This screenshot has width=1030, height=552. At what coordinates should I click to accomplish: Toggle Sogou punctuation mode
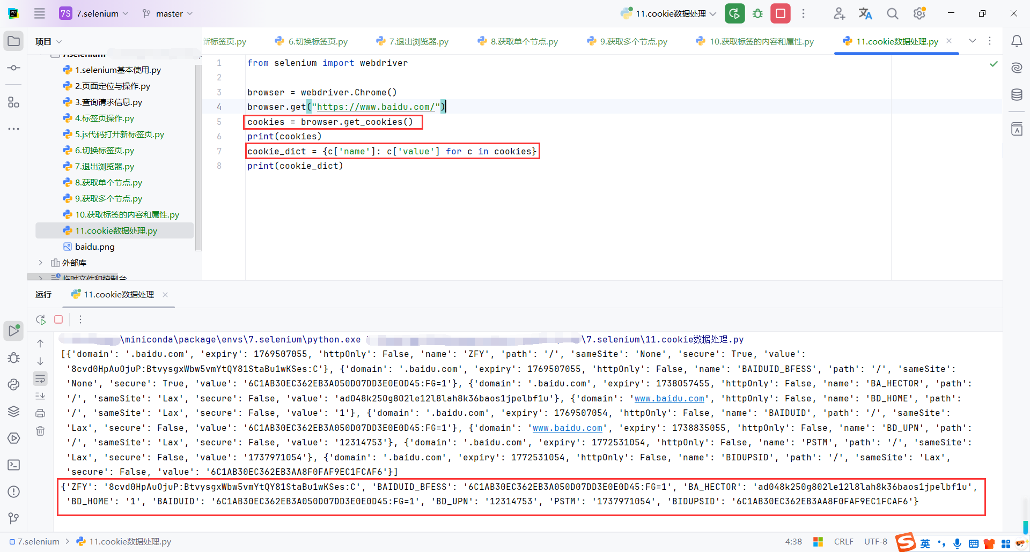pos(941,543)
